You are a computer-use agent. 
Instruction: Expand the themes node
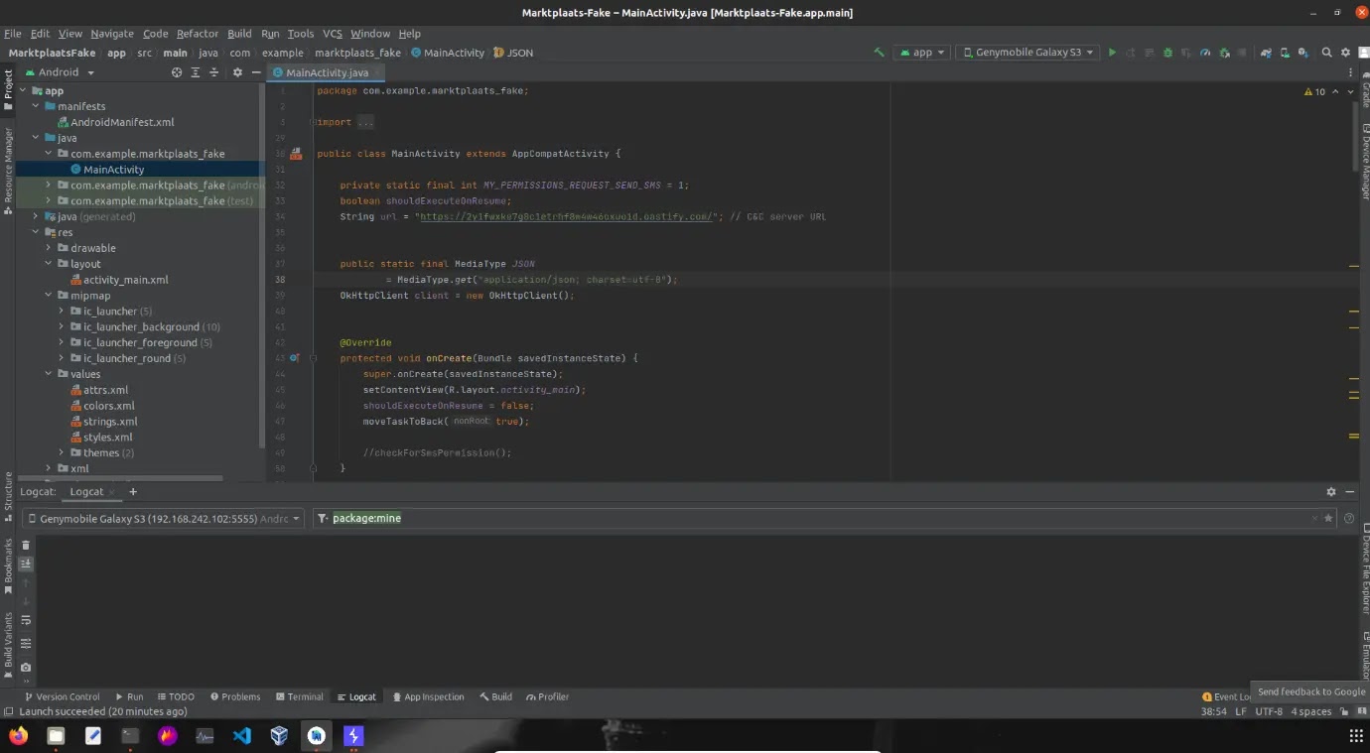[x=62, y=452]
